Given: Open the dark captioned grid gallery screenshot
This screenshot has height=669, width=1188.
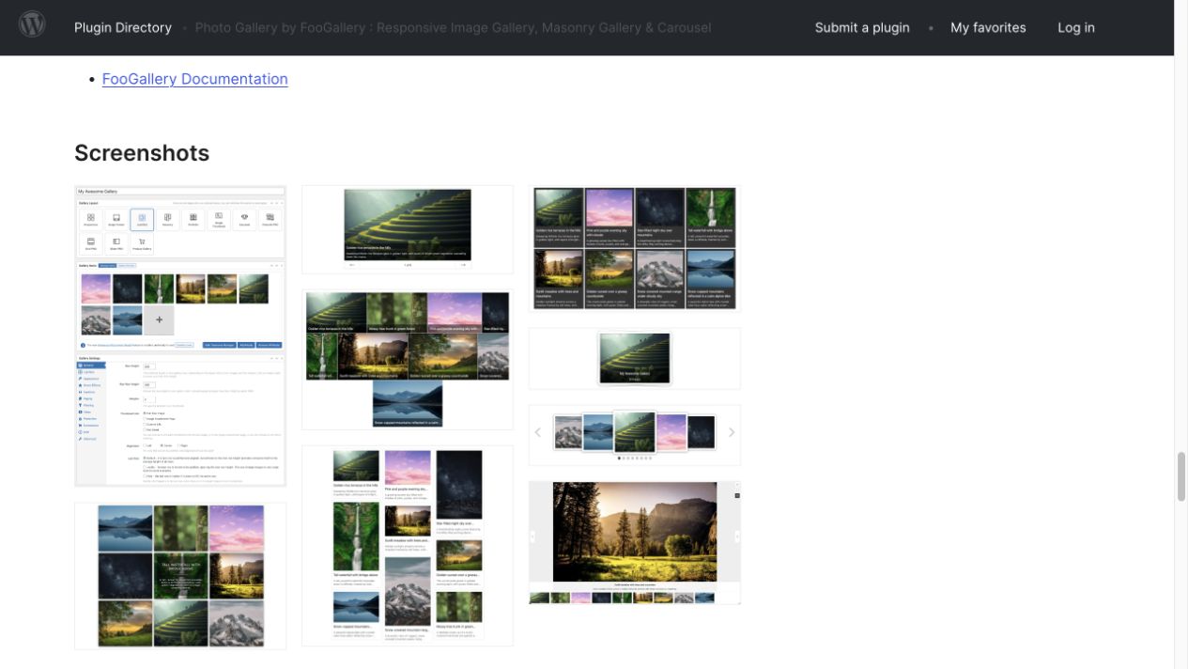Looking at the screenshot, I should click(635, 248).
